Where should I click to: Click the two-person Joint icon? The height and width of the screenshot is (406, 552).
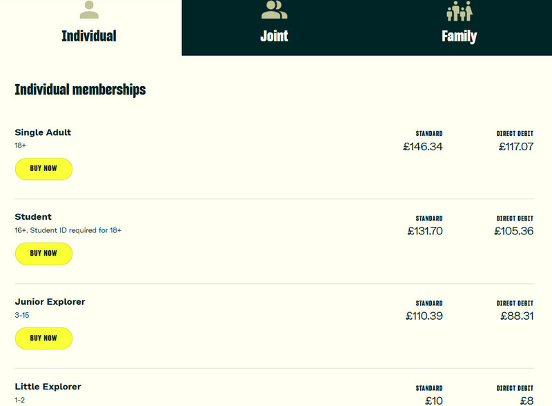click(274, 10)
